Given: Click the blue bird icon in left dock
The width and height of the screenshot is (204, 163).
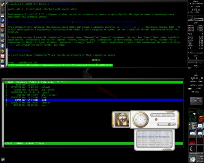Looking at the screenshot, I should (x=2, y=20).
